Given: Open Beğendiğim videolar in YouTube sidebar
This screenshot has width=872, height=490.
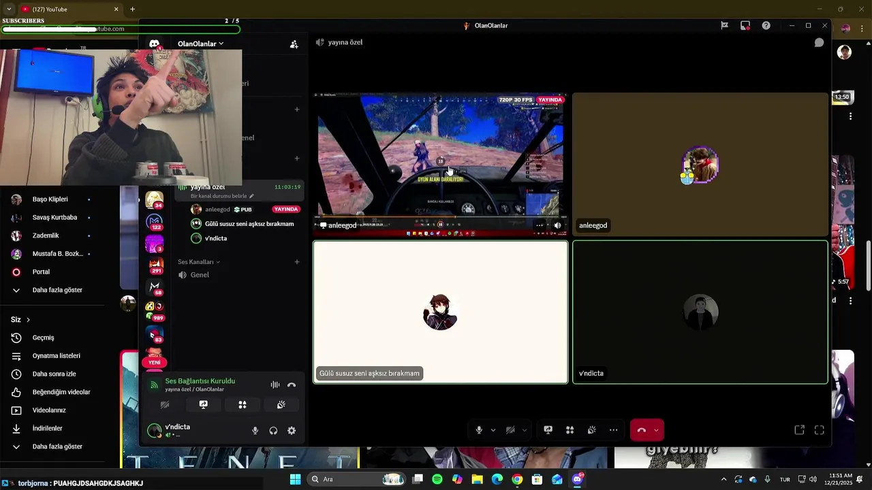Looking at the screenshot, I should click(60, 392).
